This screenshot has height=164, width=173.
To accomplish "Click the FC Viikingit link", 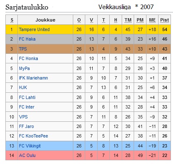I will pos(30,146).
